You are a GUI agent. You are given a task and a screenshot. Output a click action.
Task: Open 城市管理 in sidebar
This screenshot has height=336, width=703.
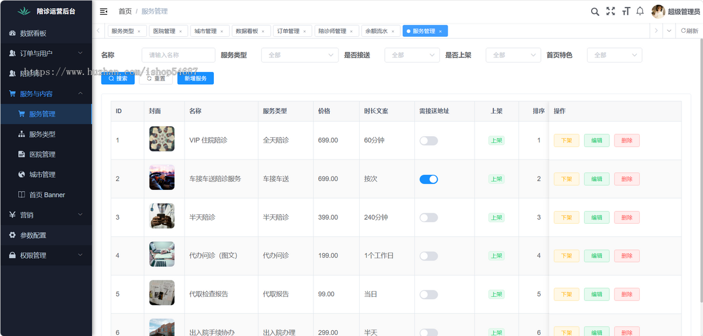tap(46, 174)
